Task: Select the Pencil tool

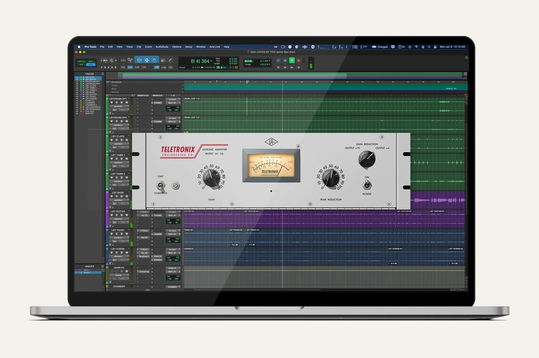Action: click(170, 60)
